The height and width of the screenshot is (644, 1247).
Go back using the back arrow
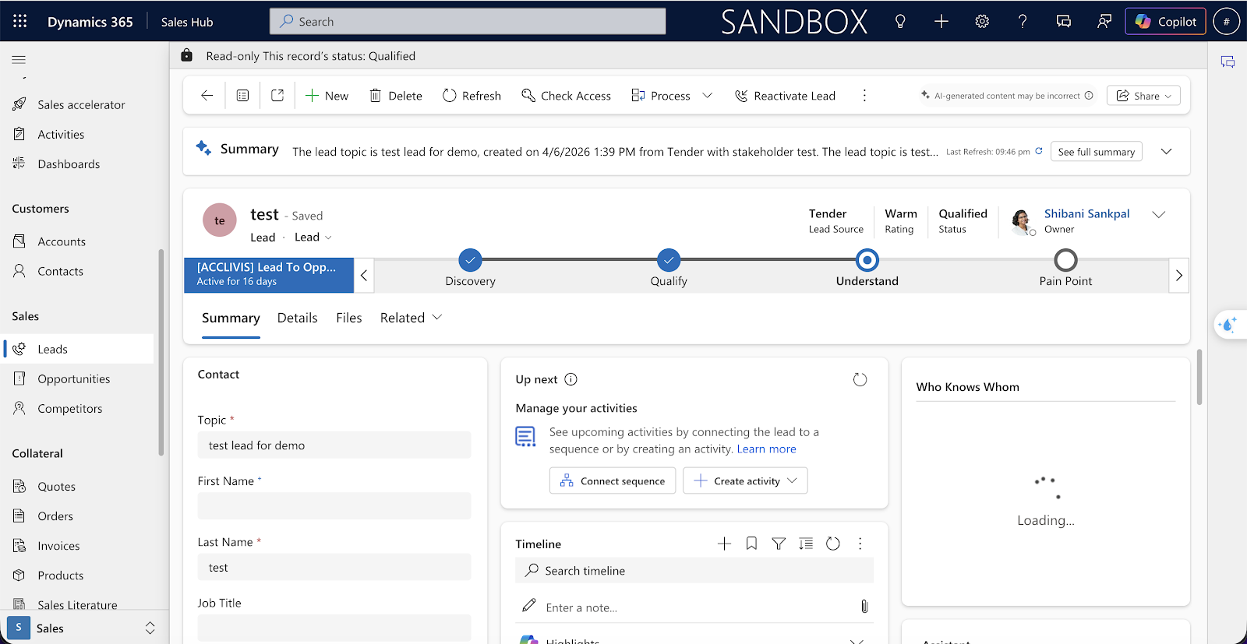[x=207, y=95]
